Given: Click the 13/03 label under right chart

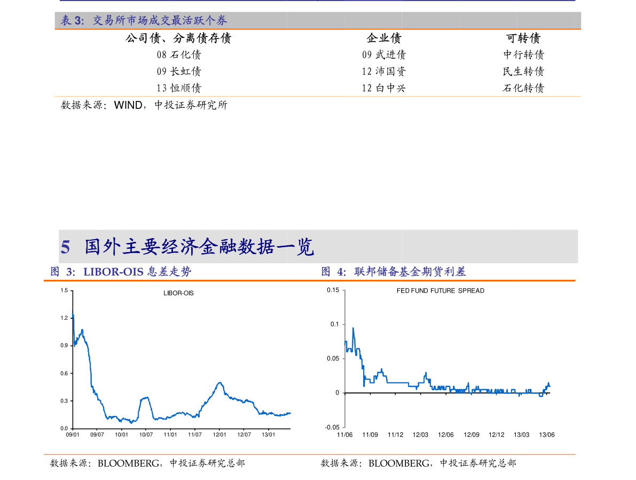Looking at the screenshot, I should (521, 435).
